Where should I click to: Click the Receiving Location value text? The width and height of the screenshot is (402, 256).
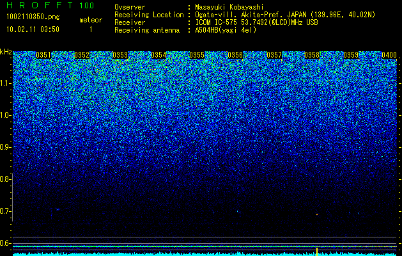point(285,15)
